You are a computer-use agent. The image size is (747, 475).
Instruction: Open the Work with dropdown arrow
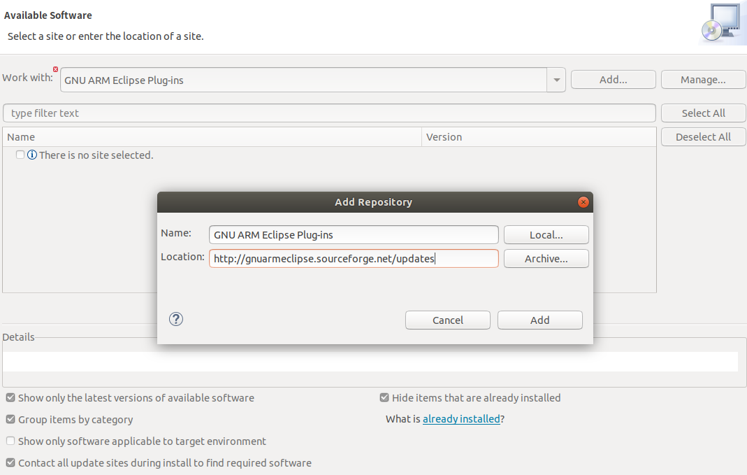click(x=556, y=80)
